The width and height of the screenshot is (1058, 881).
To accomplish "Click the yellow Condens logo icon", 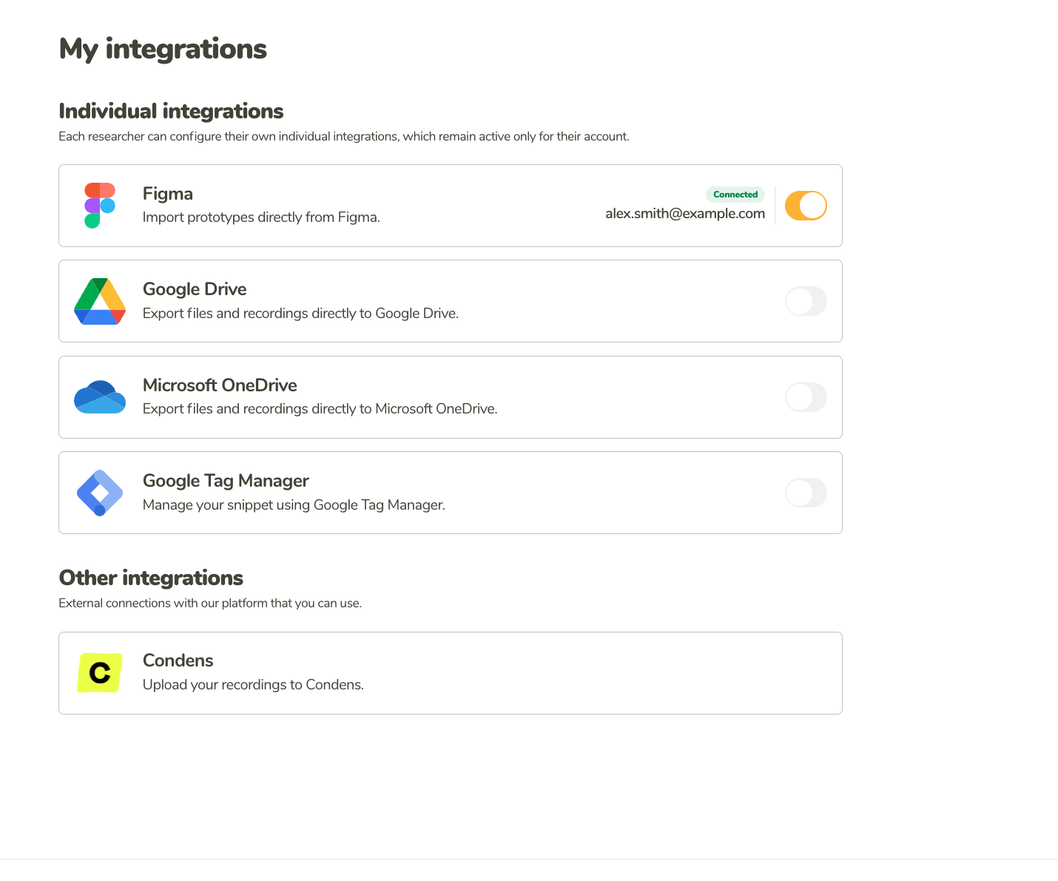I will click(x=100, y=673).
